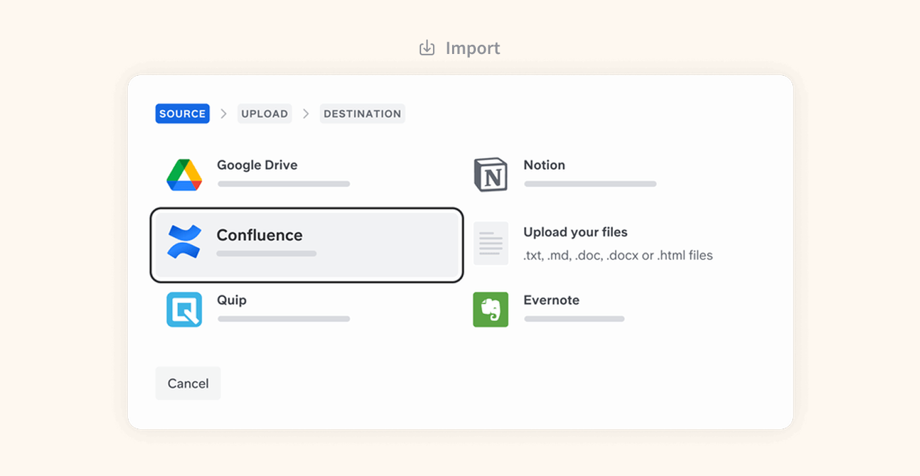Image resolution: width=920 pixels, height=476 pixels.
Task: Click the chevron before DESTINATION
Action: [306, 114]
